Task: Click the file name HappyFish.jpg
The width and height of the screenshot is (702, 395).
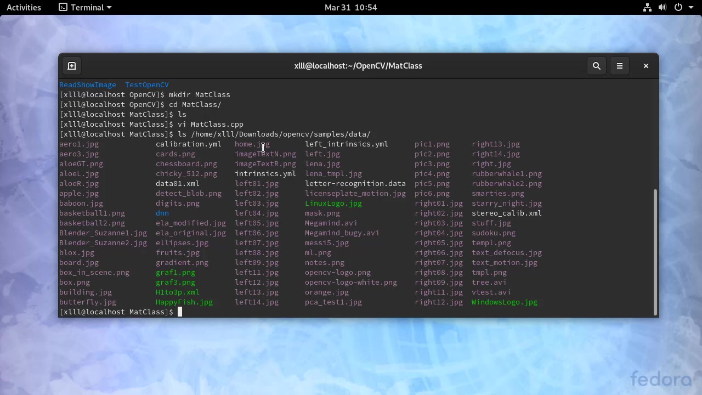Action: point(184,302)
